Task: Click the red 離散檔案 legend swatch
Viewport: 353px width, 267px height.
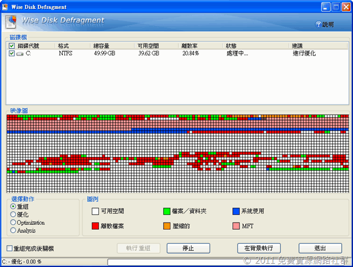Action: [x=95, y=226]
